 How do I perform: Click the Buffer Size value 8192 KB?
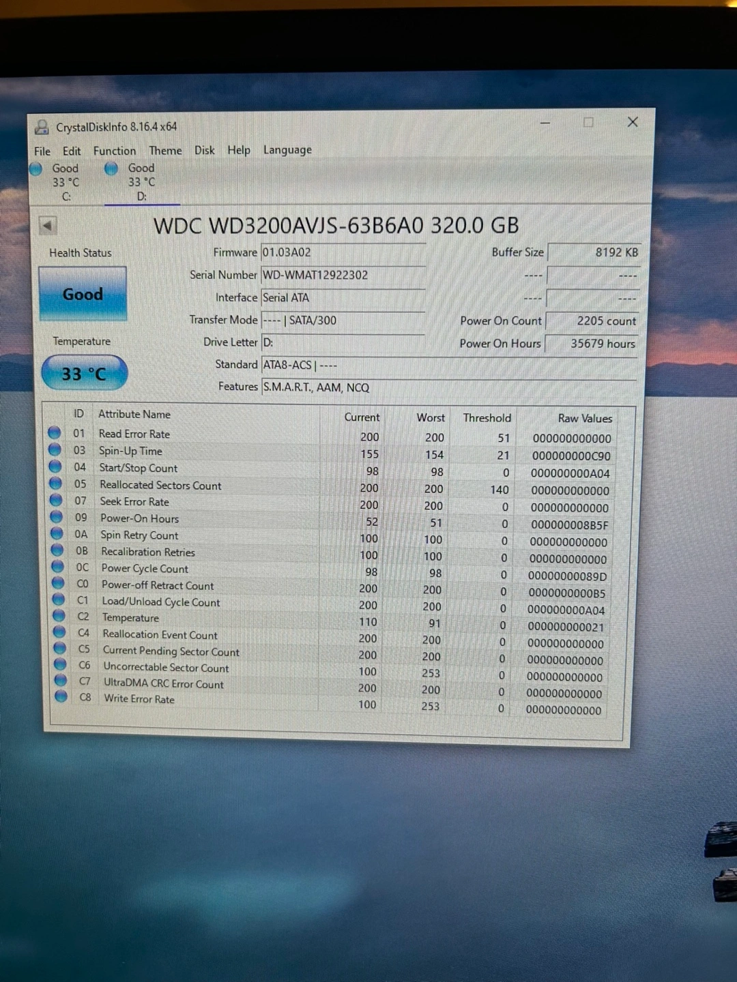pos(594,252)
